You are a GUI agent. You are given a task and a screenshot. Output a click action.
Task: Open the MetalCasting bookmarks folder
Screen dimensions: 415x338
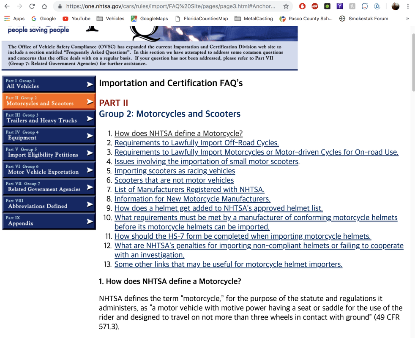click(x=254, y=19)
